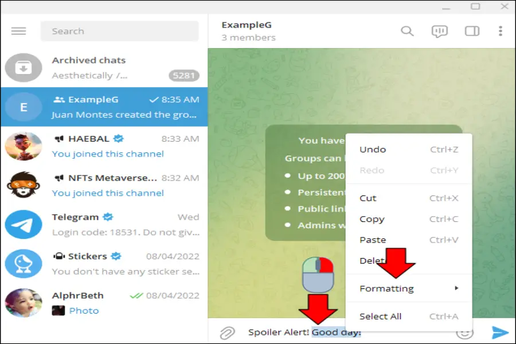Viewport: 516px width, 344px height.
Task: Choose Undo from the context menu
Action: pos(373,150)
